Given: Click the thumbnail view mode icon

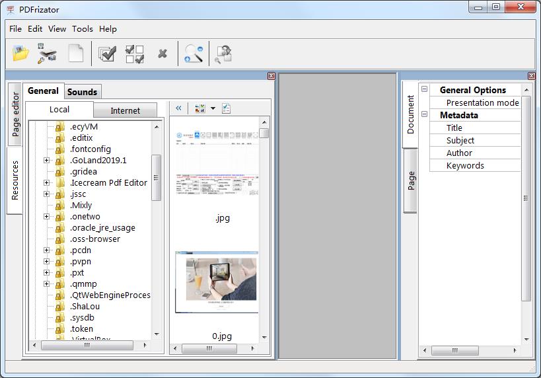Looking at the screenshot, I should pyautogui.click(x=199, y=108).
